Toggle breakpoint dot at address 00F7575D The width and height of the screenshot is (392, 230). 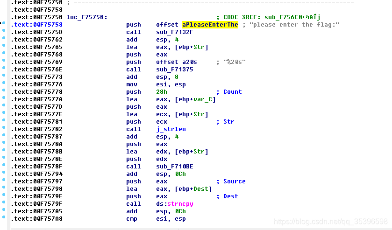(x=4, y=30)
